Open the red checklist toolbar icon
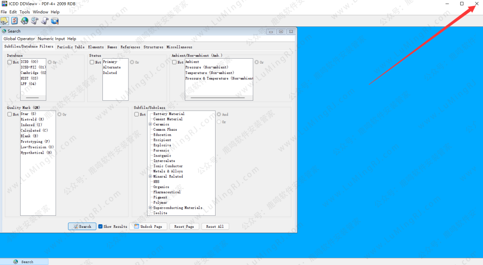The image size is (483, 265). point(15,21)
